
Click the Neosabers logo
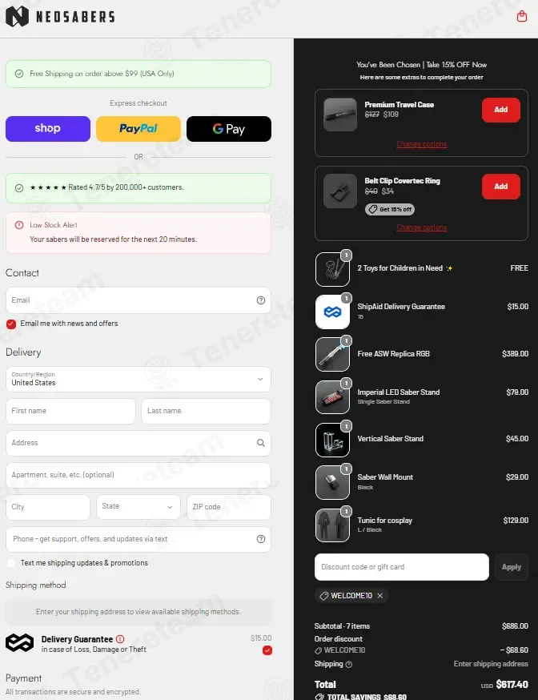(x=60, y=17)
